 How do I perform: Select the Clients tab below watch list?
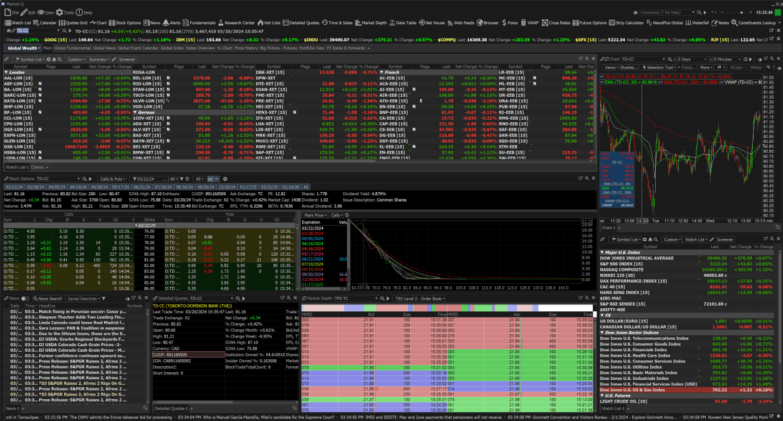pos(37,167)
